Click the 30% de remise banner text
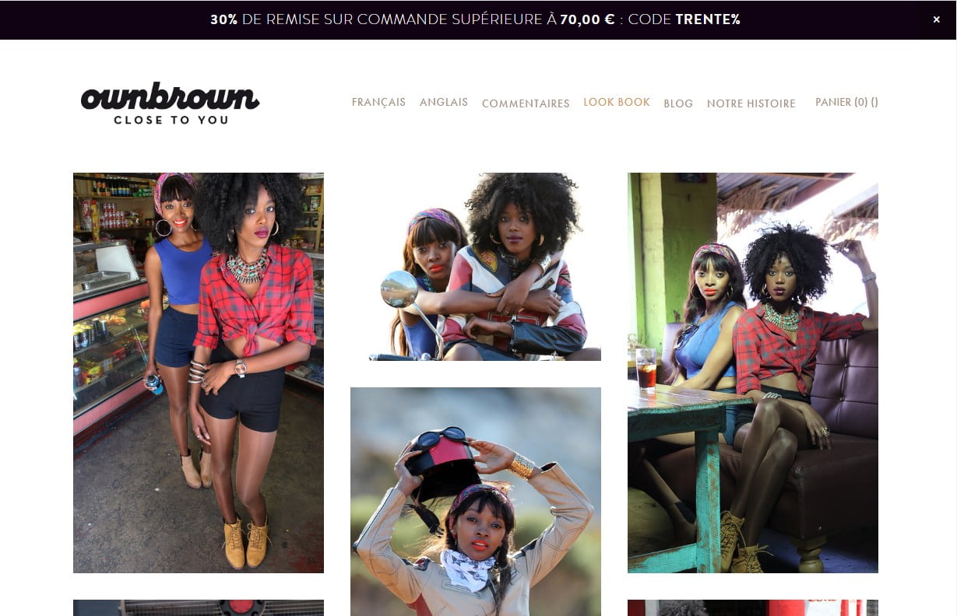The width and height of the screenshot is (957, 616). click(475, 19)
